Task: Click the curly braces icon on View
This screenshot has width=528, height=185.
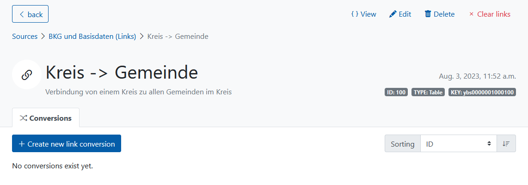Action: (x=355, y=14)
